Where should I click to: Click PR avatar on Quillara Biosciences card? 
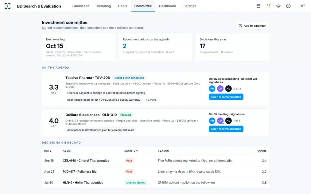click(x=212, y=121)
